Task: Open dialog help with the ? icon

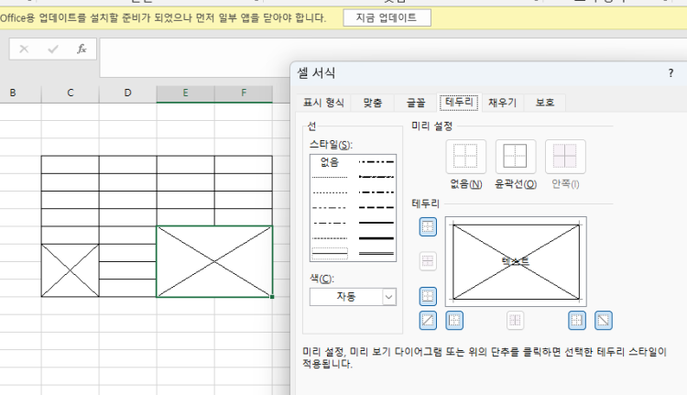Action: (x=671, y=73)
